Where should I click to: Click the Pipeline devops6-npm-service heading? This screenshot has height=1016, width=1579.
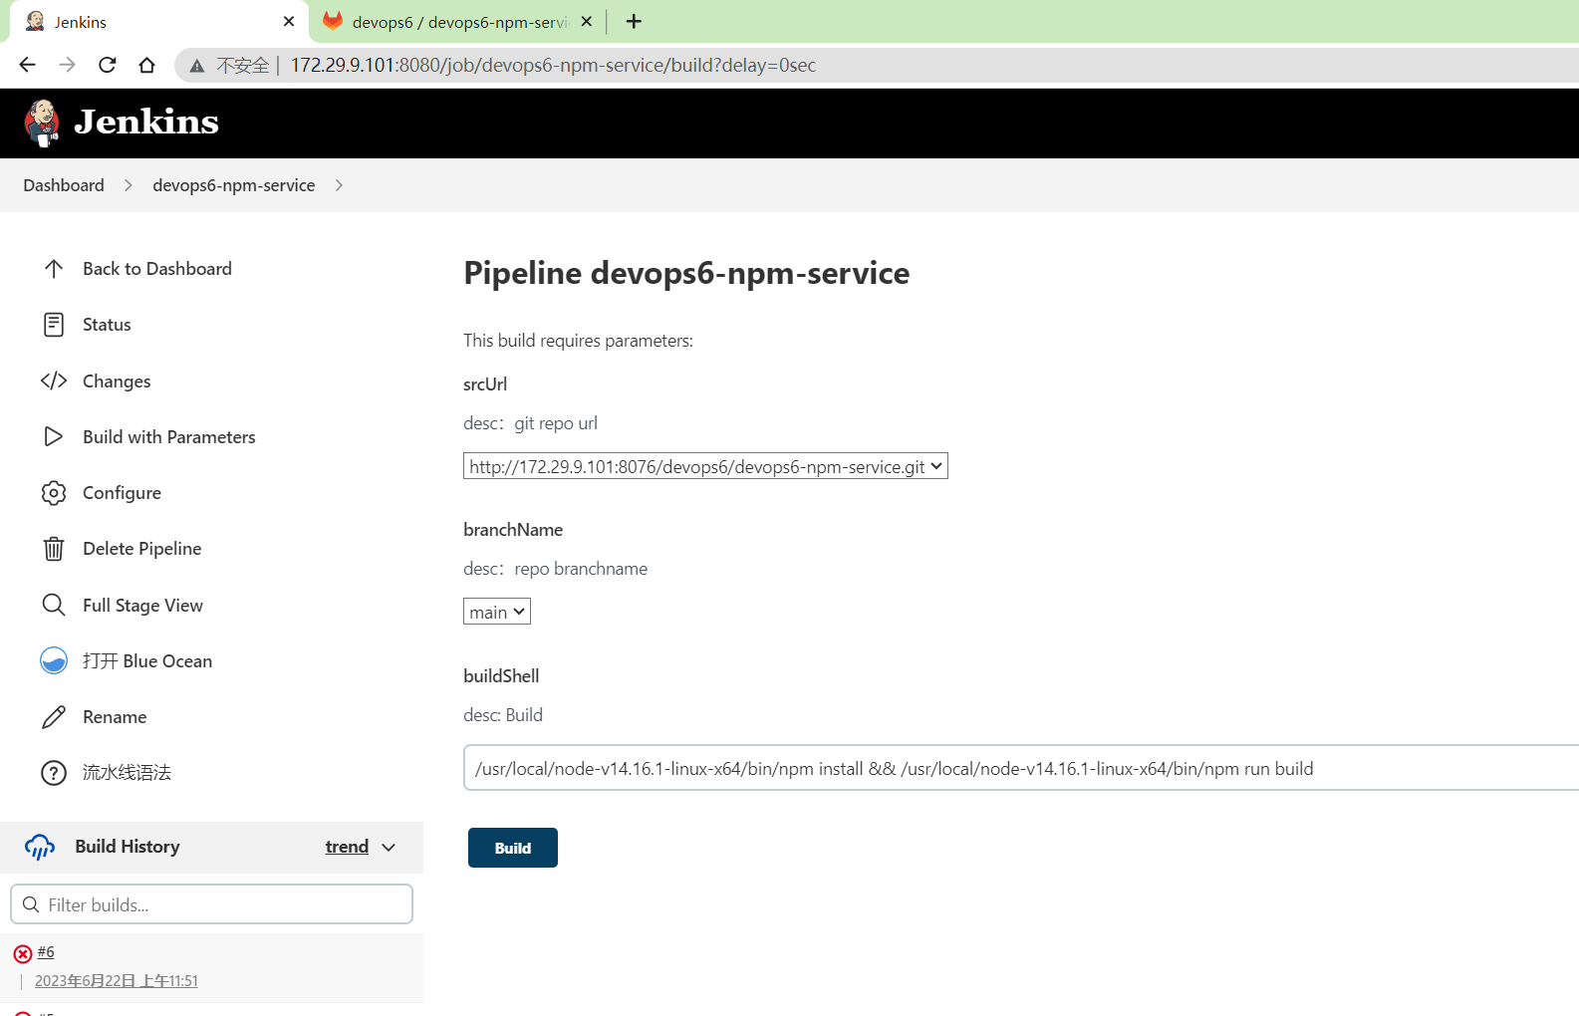pyautogui.click(x=686, y=273)
